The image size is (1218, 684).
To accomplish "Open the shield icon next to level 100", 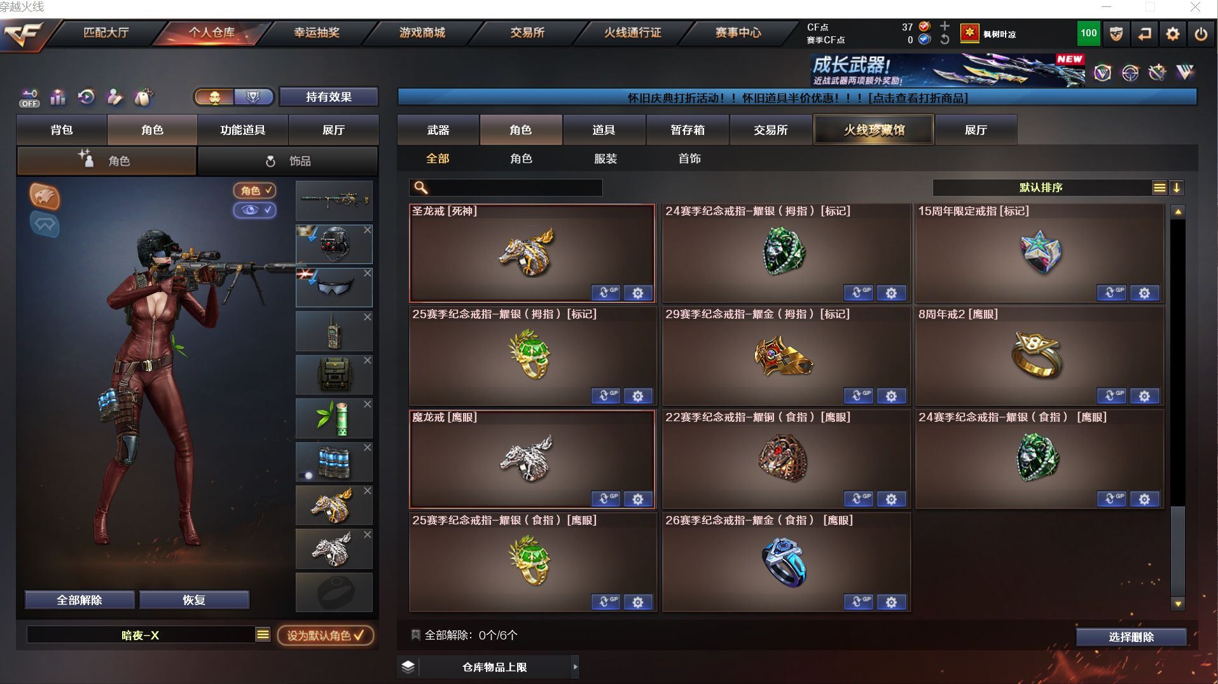I will click(x=1116, y=34).
